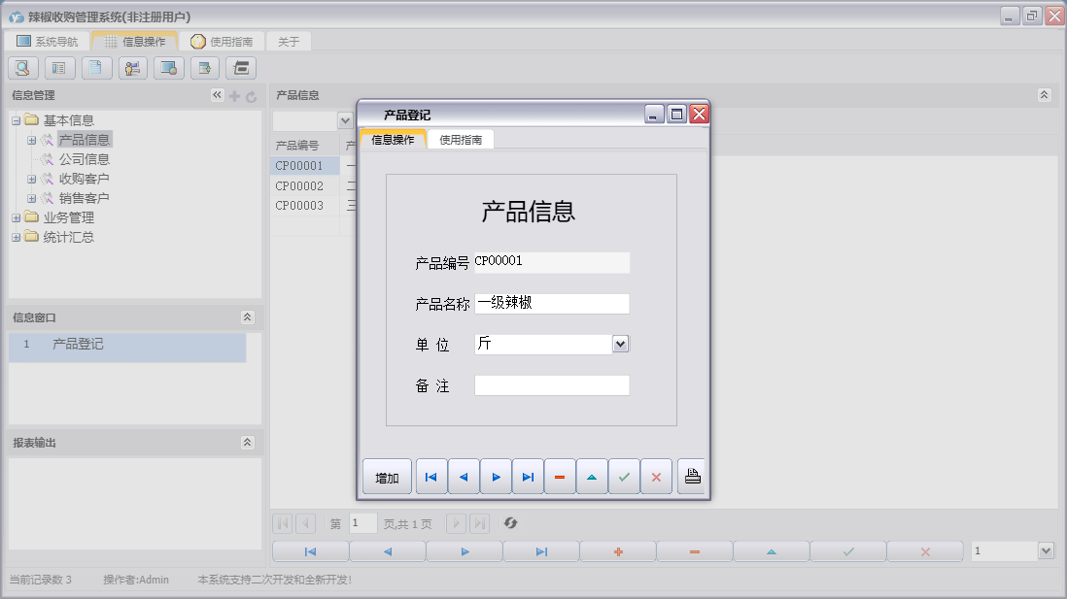The width and height of the screenshot is (1067, 599).
Task: Open the customer management icon in the toolbar
Action: click(x=132, y=68)
